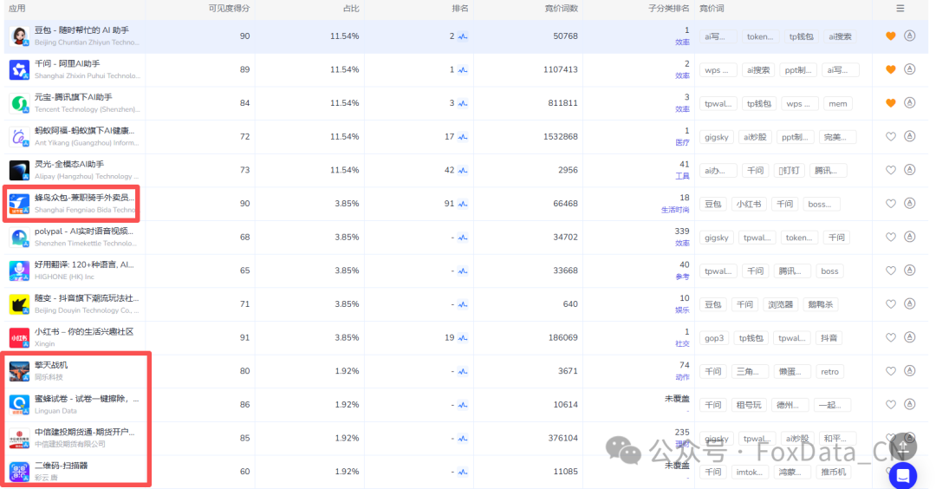This screenshot has width=936, height=489.
Task: Click the 蜂鸟众包 app icon
Action: point(19,204)
